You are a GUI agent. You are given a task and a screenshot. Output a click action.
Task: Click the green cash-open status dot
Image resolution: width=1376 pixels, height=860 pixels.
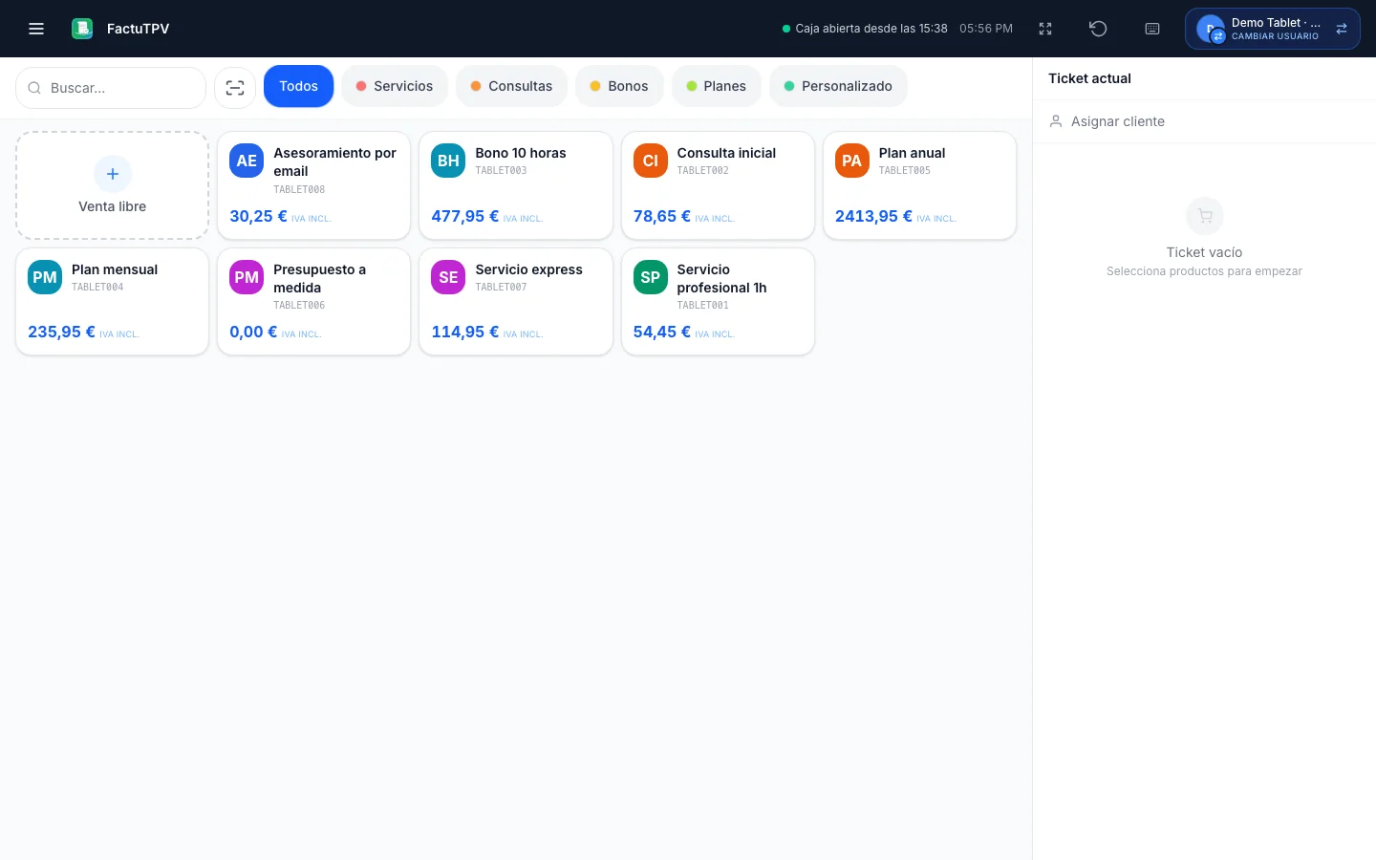786,29
